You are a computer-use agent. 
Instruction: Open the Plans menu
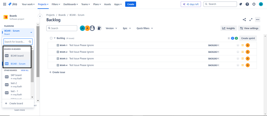coord(97,4)
